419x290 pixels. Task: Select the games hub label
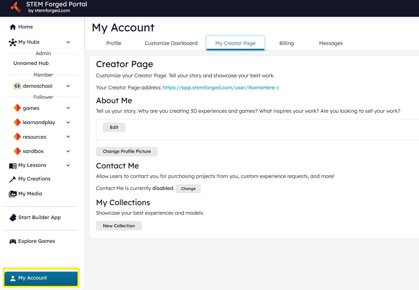[x=31, y=108]
